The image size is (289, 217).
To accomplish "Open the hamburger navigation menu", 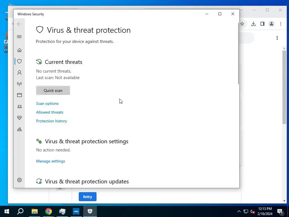I will [19, 36].
